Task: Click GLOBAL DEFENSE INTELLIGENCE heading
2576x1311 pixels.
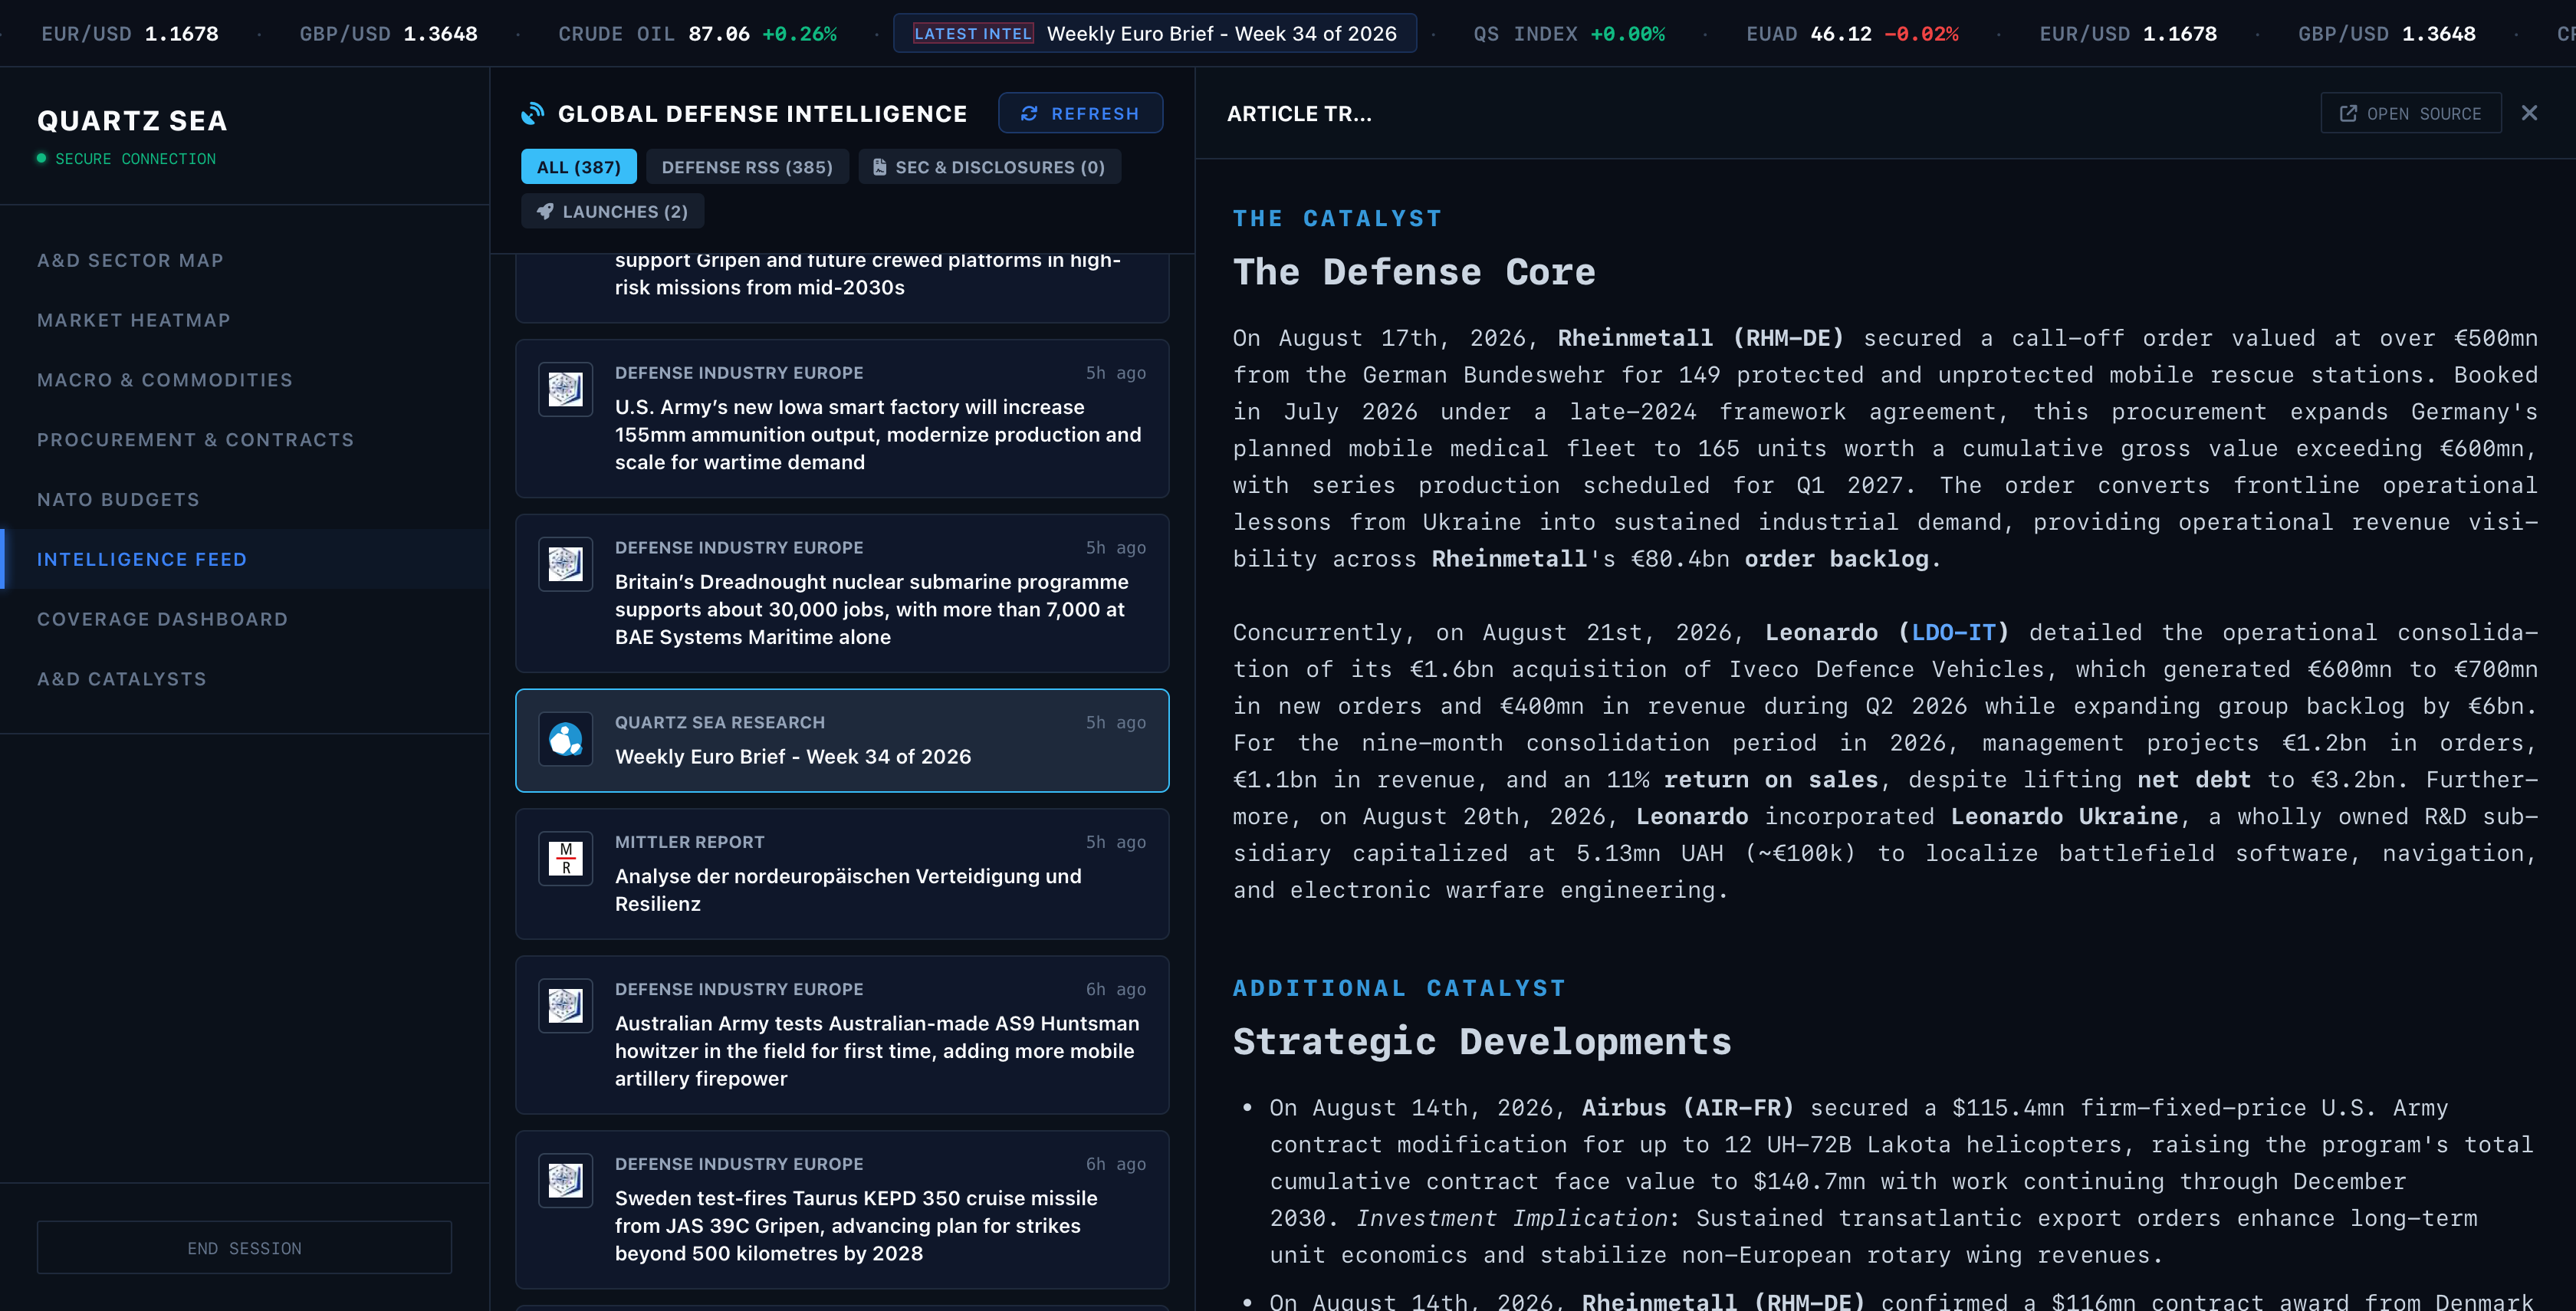Action: [x=762, y=114]
